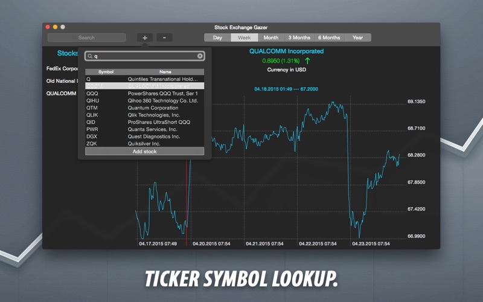
Task: Select the Day time range
Action: (x=217, y=37)
